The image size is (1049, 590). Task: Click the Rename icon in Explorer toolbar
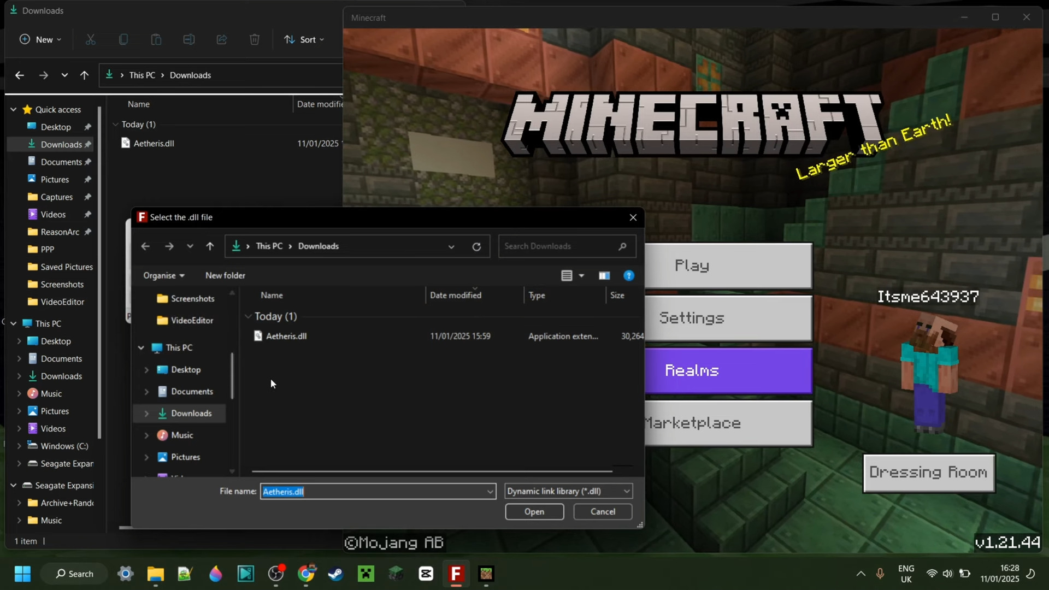click(189, 39)
